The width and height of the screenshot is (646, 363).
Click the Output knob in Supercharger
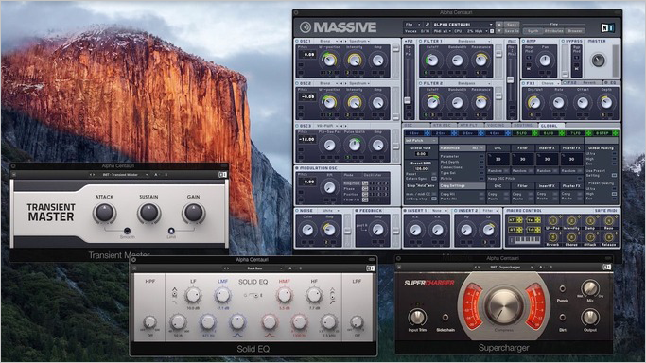(590, 317)
